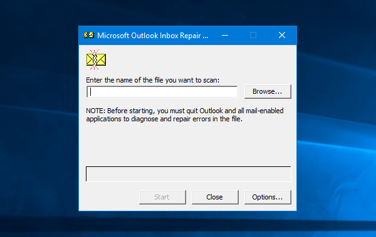
Task: Click the disabled Start button
Action: click(x=162, y=197)
